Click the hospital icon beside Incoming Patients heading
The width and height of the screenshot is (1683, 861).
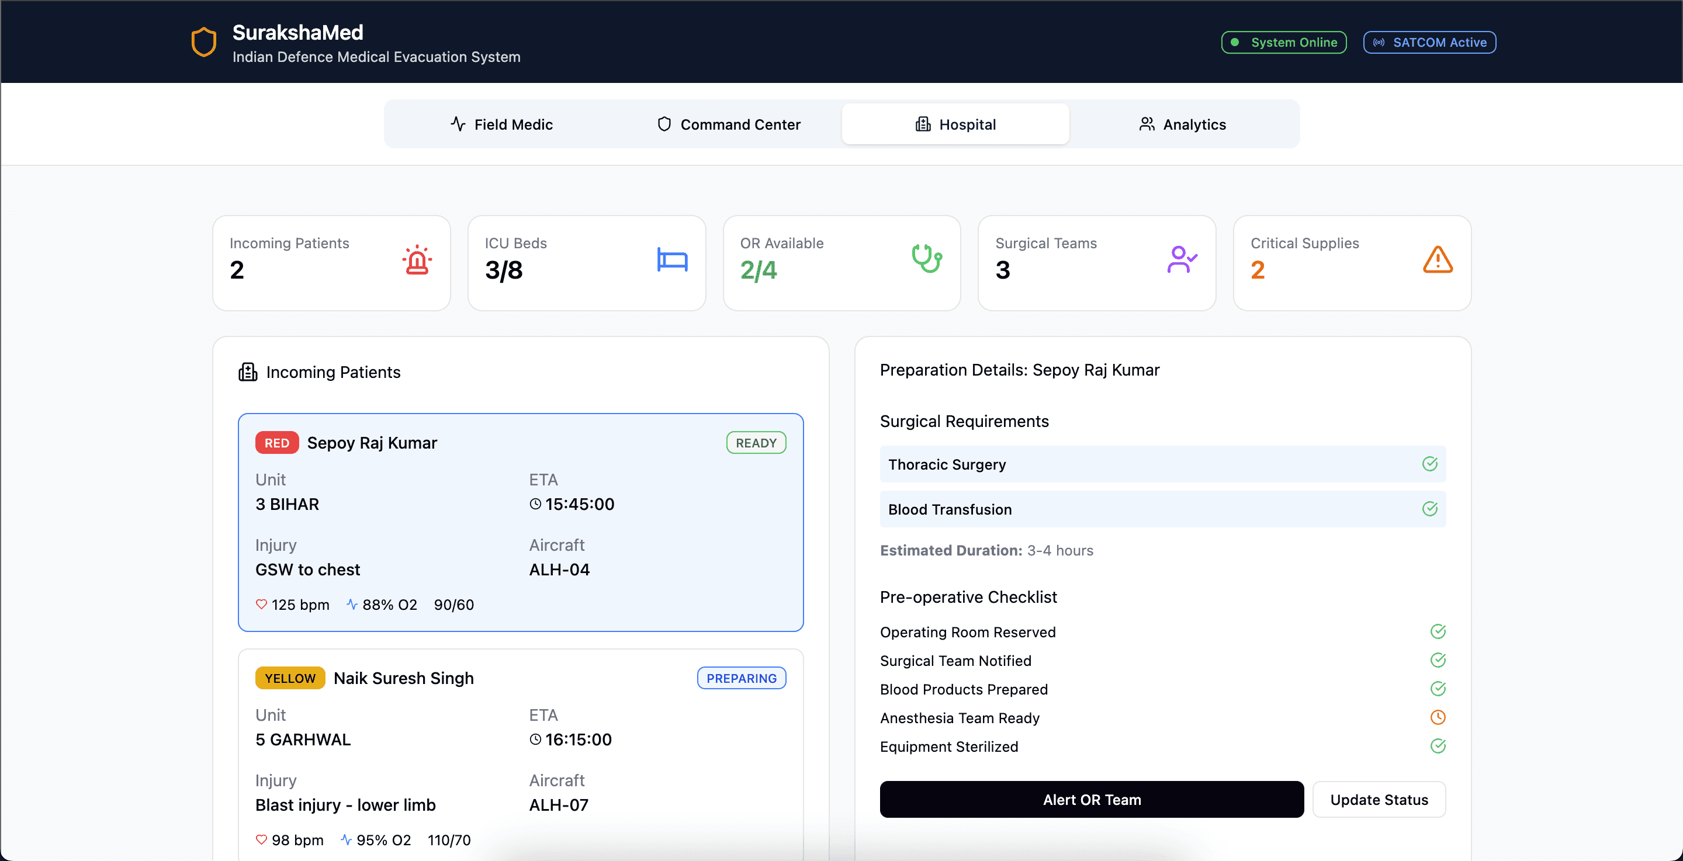coord(248,372)
